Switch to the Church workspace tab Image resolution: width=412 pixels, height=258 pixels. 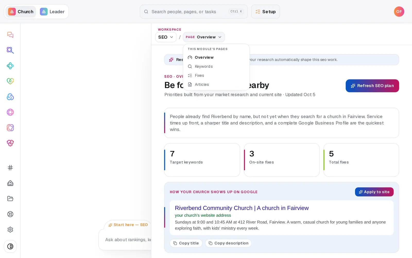(x=21, y=12)
